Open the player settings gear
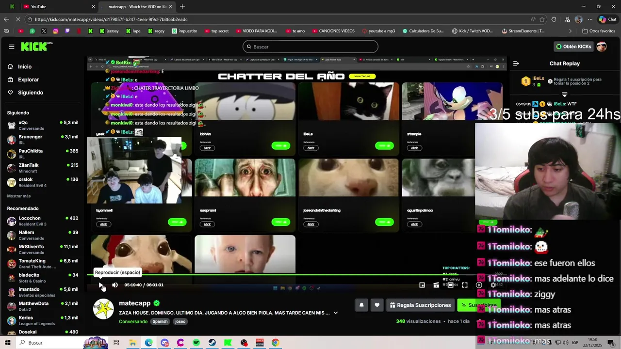Viewport: 621px width, 349px height. (493, 285)
